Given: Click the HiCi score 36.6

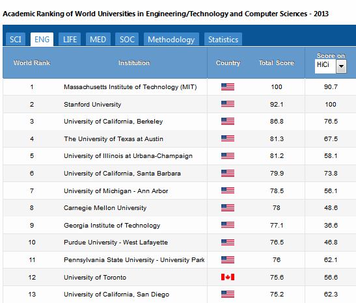Looking at the screenshot, I should (x=331, y=225).
